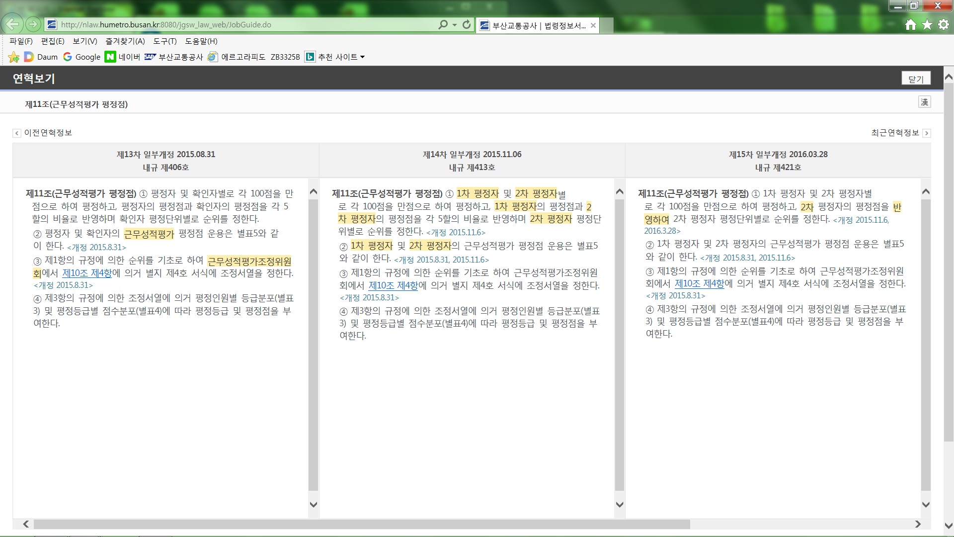Click the horizontal scrollbar thumb at bottom

coord(362,524)
